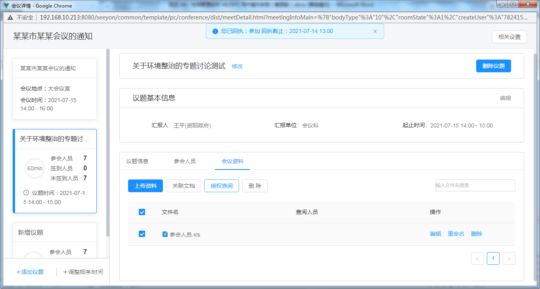This screenshot has width=540, height=289.
Task: Click the 会议地点：大会议室 text
Action: coord(45,89)
